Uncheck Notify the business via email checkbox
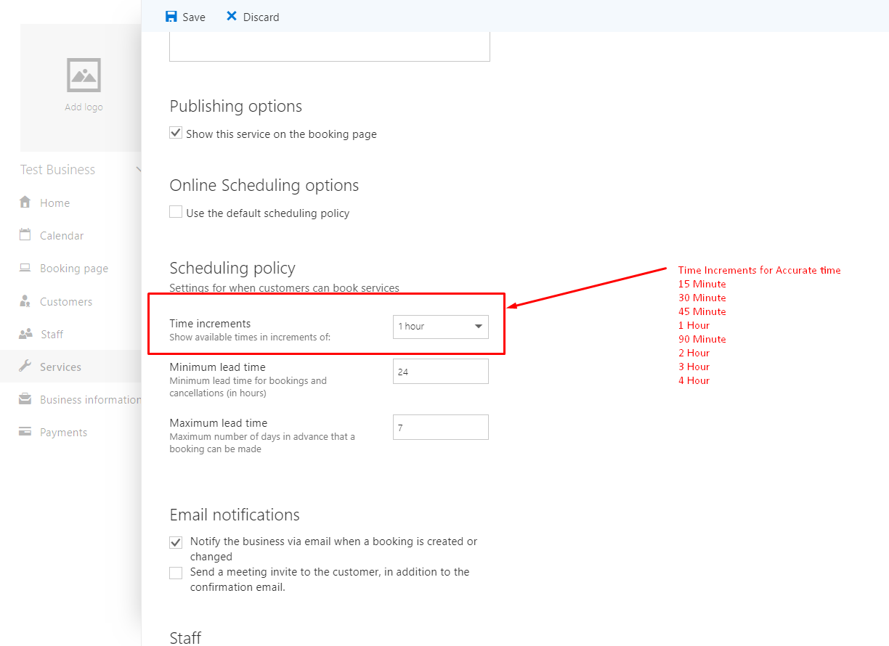Screen dimensions: 889x646 [x=176, y=542]
